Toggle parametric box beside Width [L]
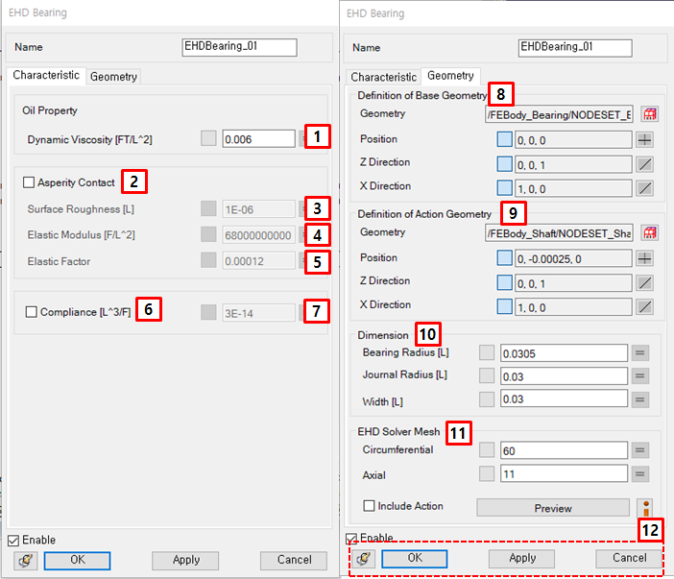This screenshot has width=674, height=579. pos(487,398)
